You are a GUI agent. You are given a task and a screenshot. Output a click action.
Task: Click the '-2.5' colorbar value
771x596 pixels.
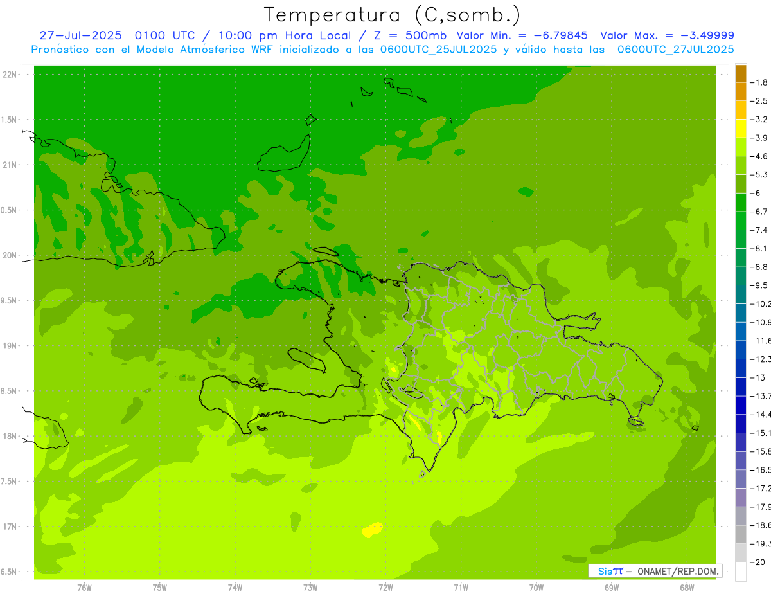click(759, 101)
